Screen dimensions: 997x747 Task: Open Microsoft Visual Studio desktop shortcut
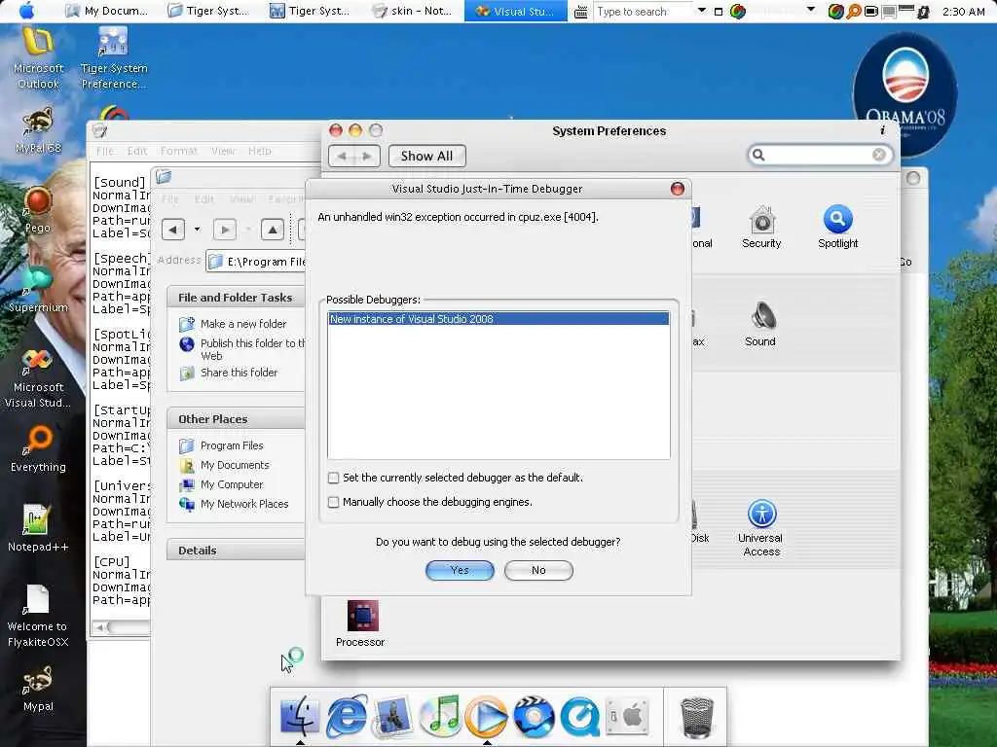click(38, 378)
